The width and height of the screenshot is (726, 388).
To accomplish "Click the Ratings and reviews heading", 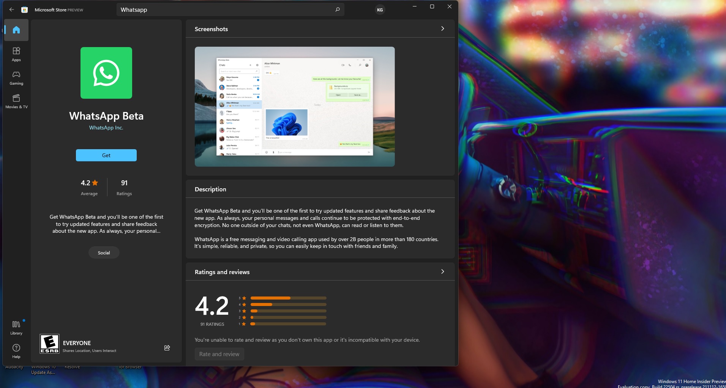I will pyautogui.click(x=222, y=272).
